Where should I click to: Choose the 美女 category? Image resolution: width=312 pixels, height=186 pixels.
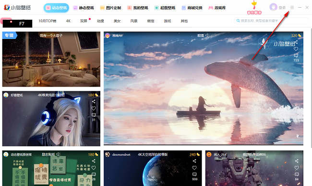(x=117, y=21)
